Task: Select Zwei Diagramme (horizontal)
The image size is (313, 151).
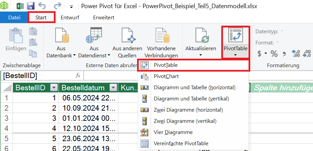Action: tap(193, 110)
